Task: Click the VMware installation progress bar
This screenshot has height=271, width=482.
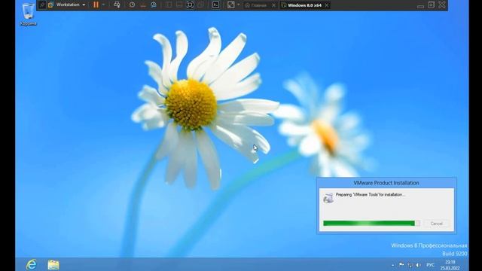Action: (371, 224)
